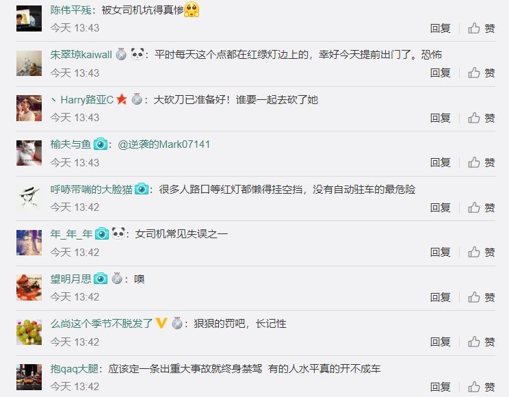The image size is (509, 397).
Task: Like the comment by 陈伟平残
Action: point(481,28)
